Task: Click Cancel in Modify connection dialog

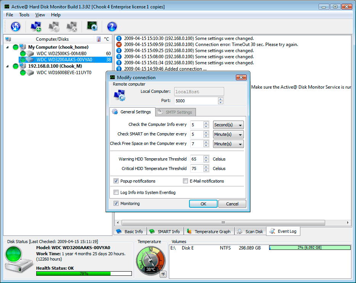Action: pyautogui.click(x=232, y=204)
